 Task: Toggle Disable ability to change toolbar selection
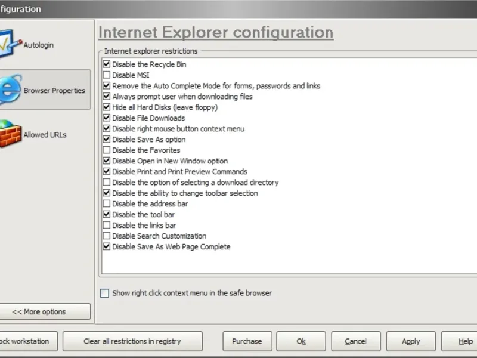[x=107, y=193]
